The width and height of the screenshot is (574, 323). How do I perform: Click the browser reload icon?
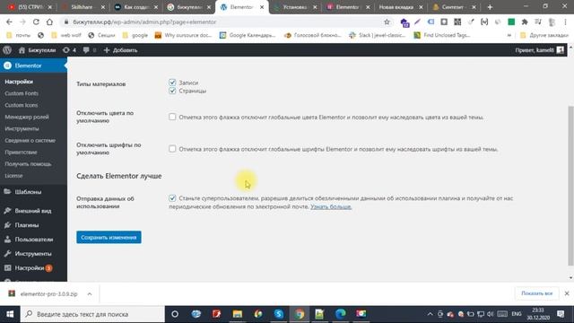tap(36, 22)
